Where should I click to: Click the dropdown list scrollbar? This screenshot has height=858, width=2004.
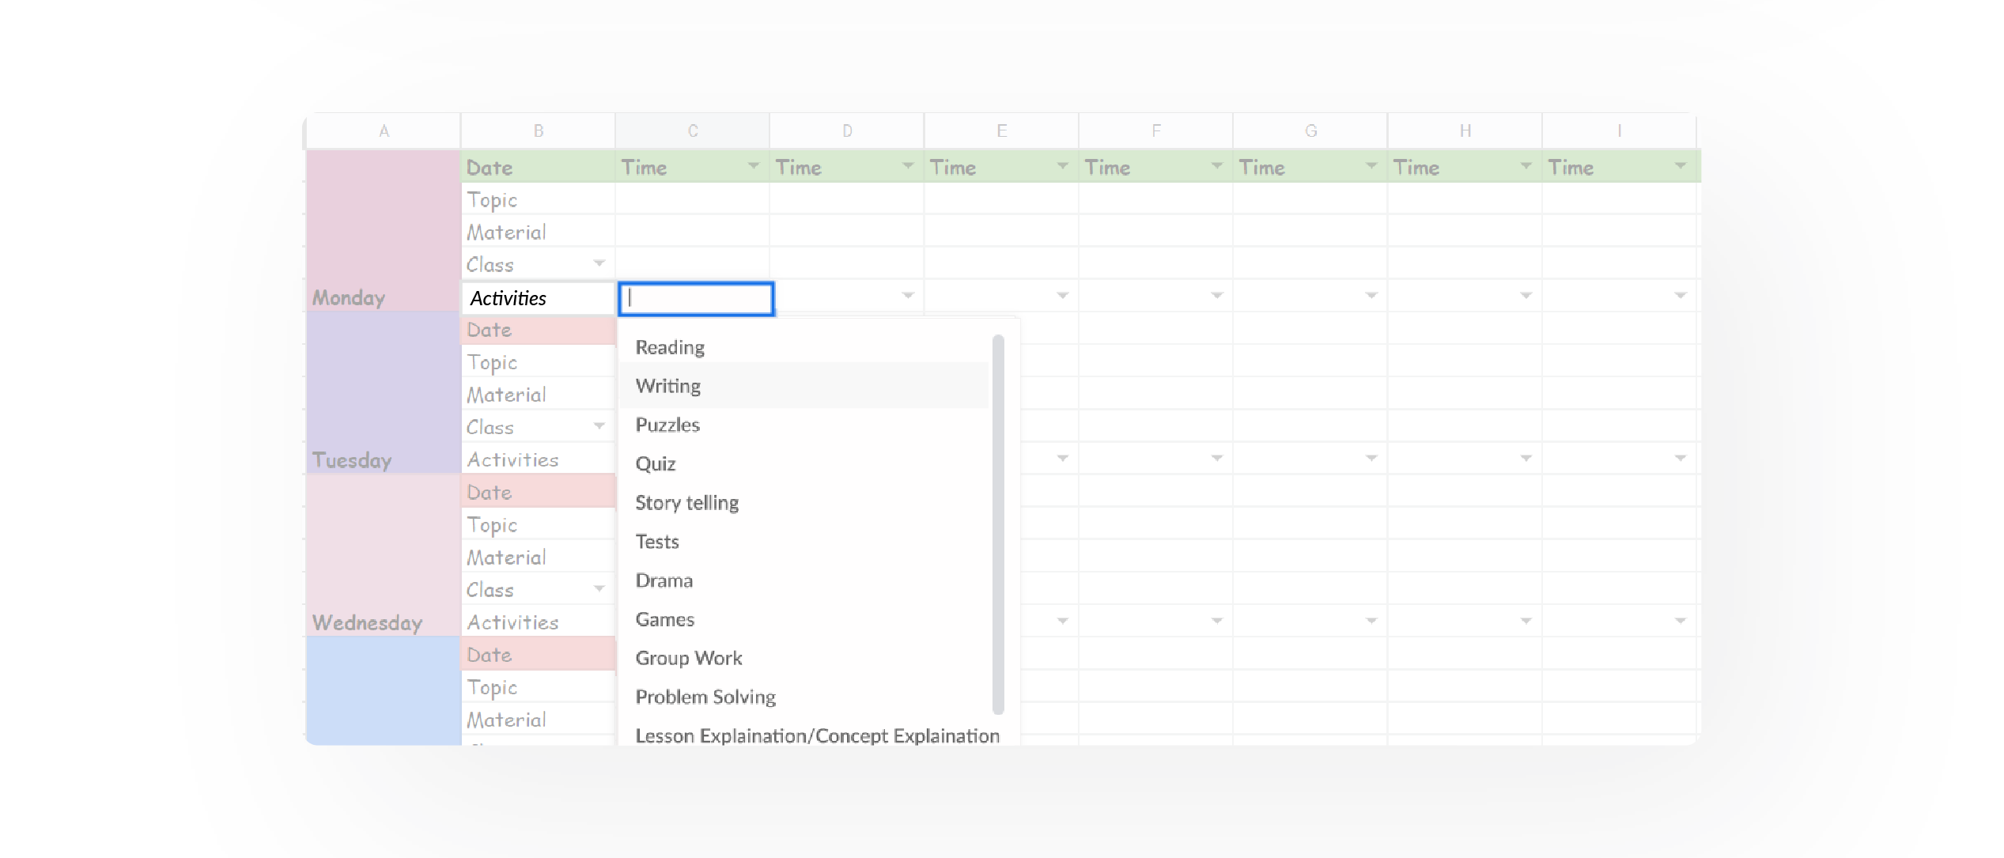(998, 524)
